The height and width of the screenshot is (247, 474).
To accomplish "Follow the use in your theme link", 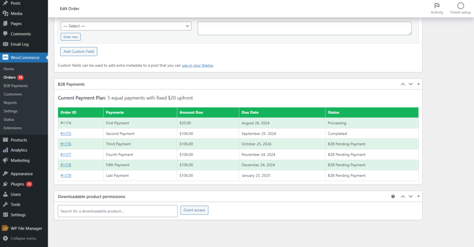I will click(x=197, y=66).
